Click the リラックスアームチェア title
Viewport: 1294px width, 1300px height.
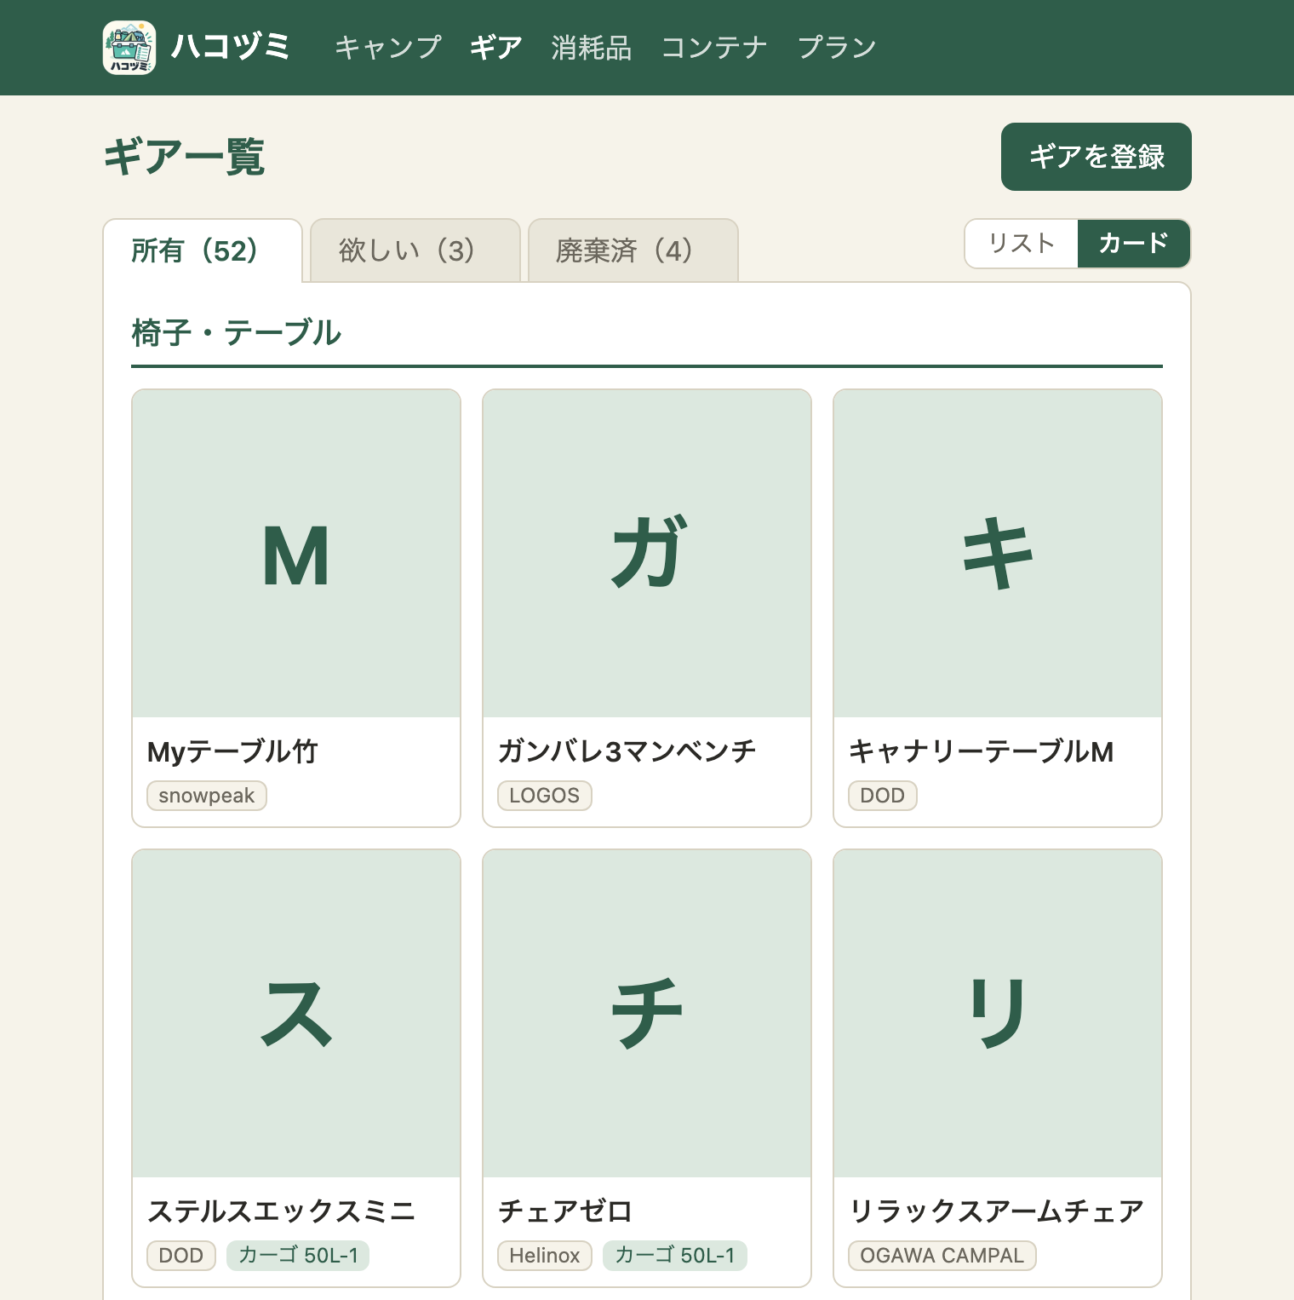tap(997, 1211)
